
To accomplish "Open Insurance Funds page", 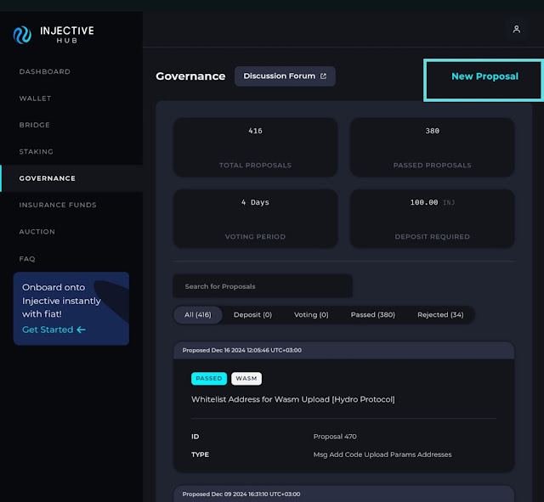I will 58,205.
